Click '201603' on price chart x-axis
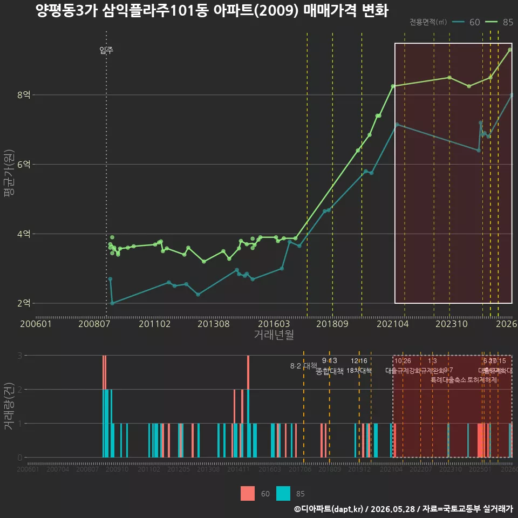 pos(274,324)
